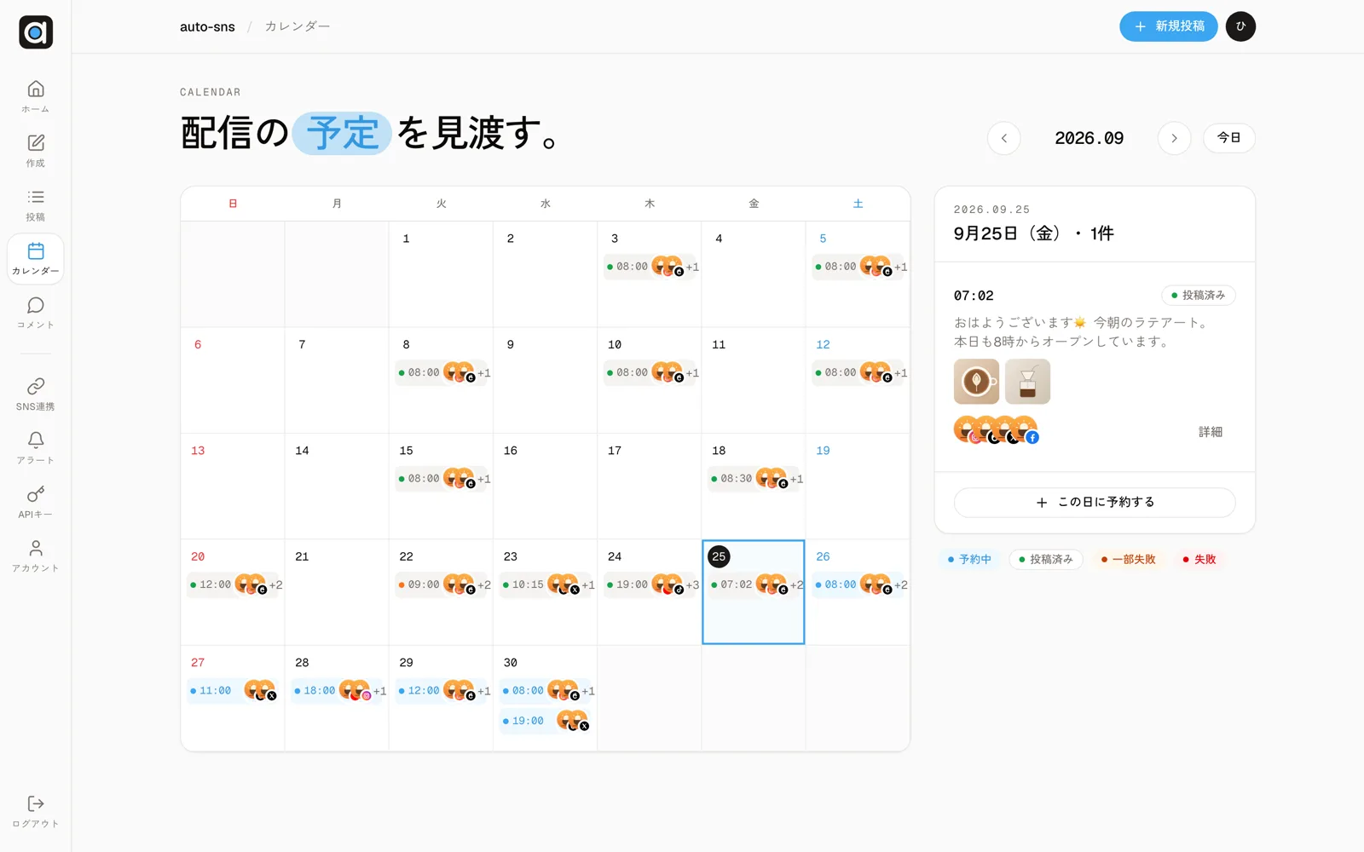Click the 2026.09 month label
This screenshot has width=1364, height=852.
(x=1089, y=138)
